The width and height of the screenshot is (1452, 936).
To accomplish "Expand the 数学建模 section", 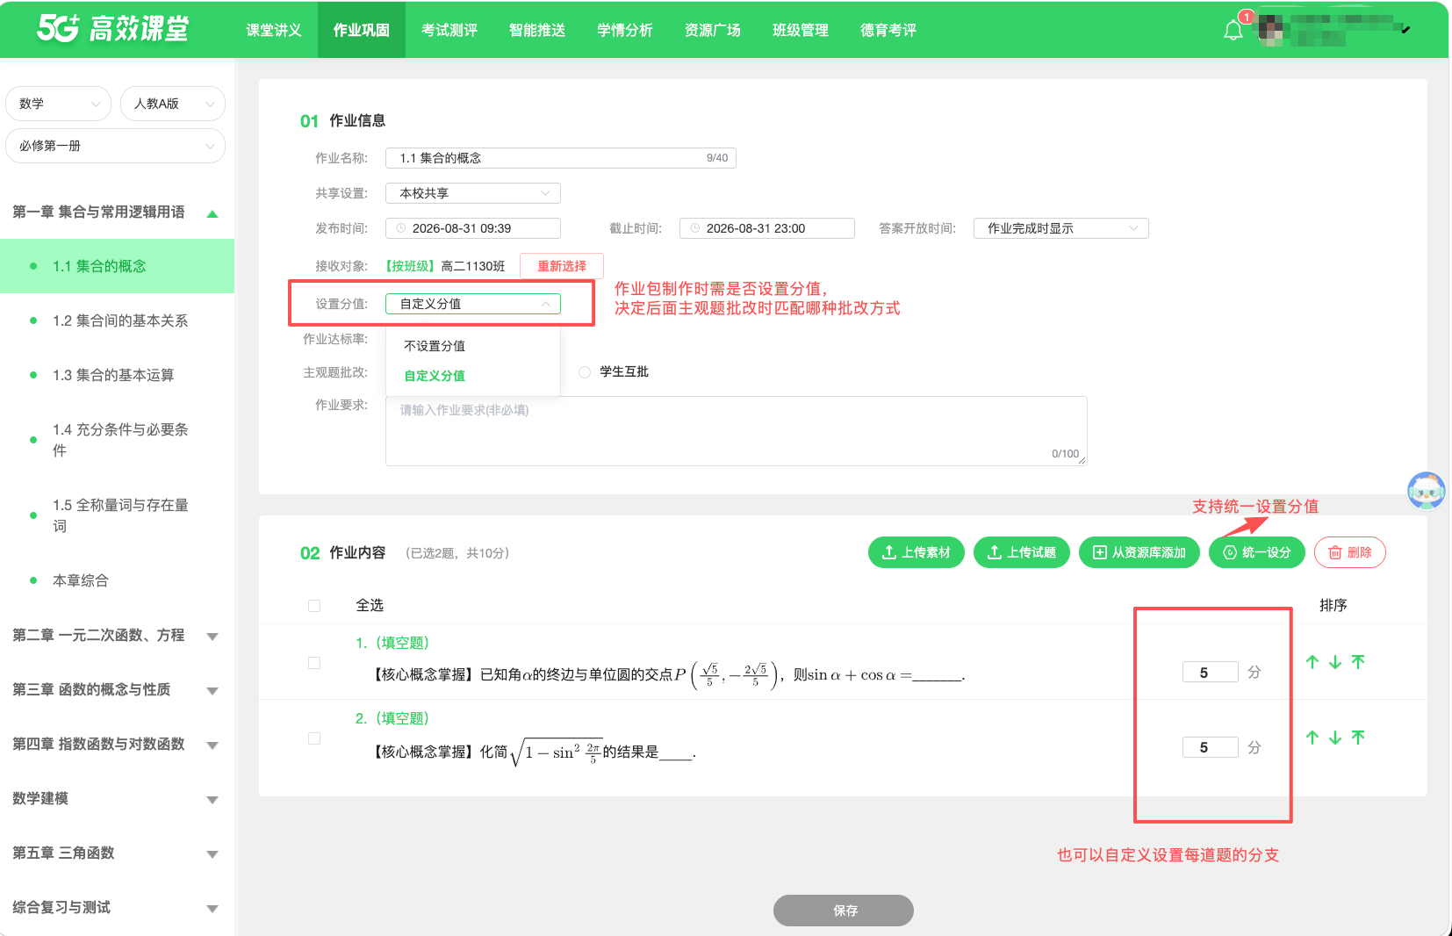I will [x=212, y=800].
